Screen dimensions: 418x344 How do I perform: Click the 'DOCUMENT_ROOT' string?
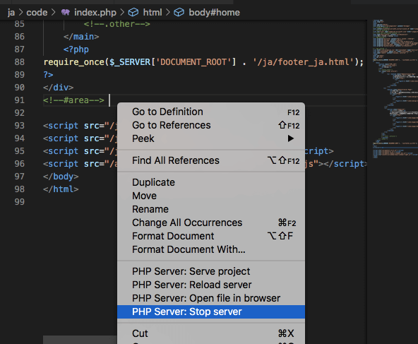click(193, 62)
